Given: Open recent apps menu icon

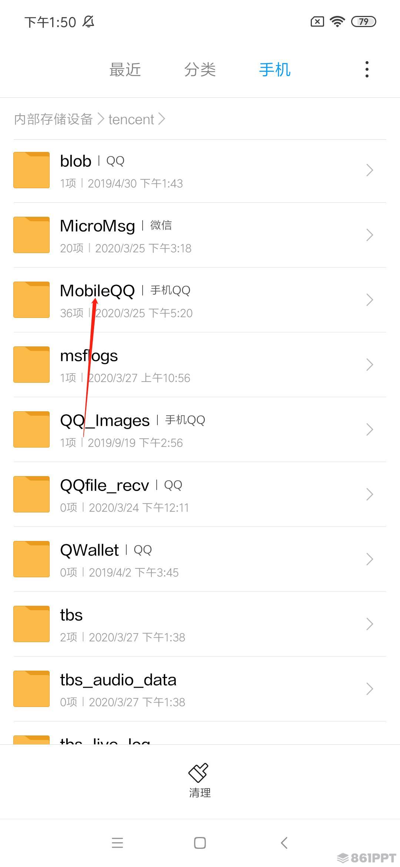Looking at the screenshot, I should [x=117, y=843].
